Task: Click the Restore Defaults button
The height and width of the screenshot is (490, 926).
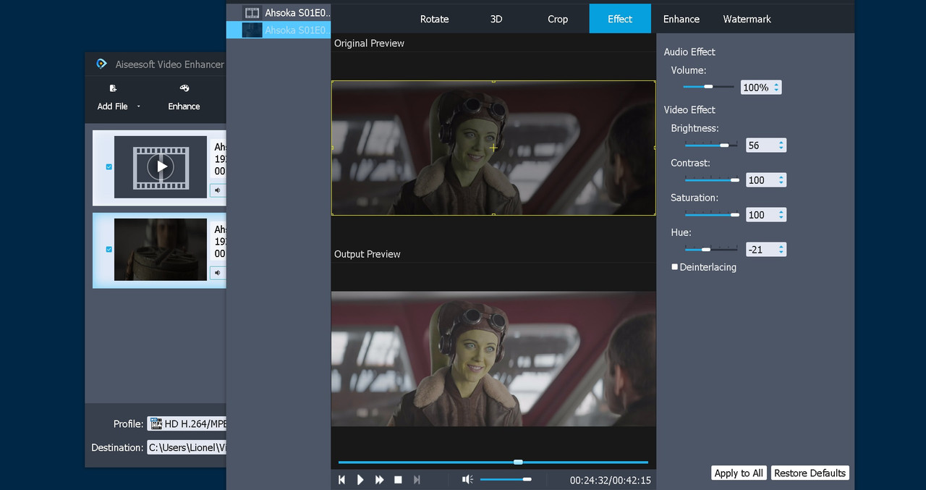Action: (x=810, y=473)
